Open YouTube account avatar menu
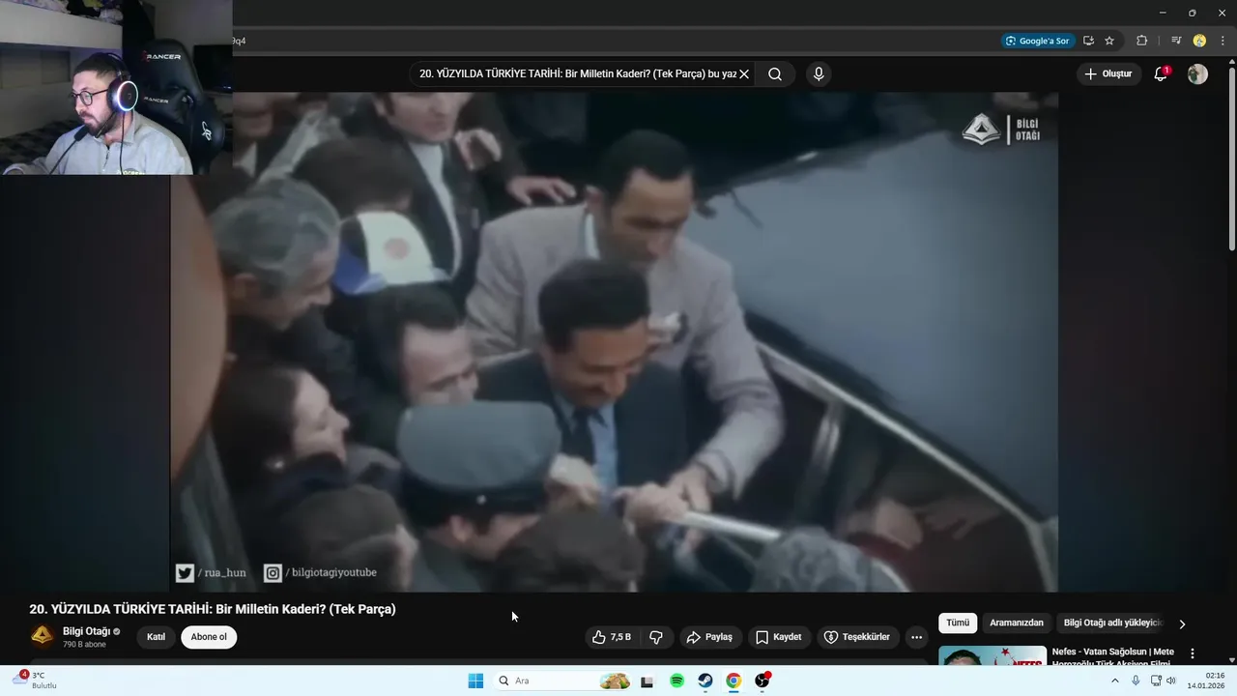Image resolution: width=1237 pixels, height=696 pixels. [x=1197, y=73]
